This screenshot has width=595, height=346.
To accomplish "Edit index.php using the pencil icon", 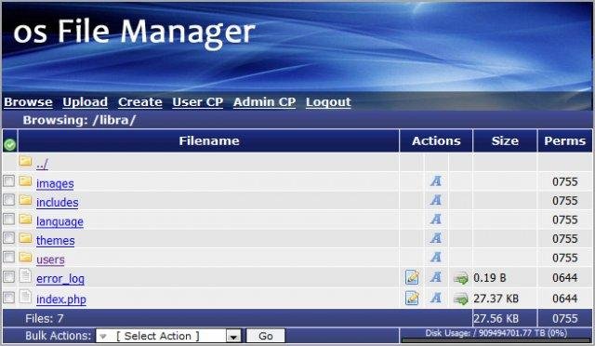I will point(412,298).
